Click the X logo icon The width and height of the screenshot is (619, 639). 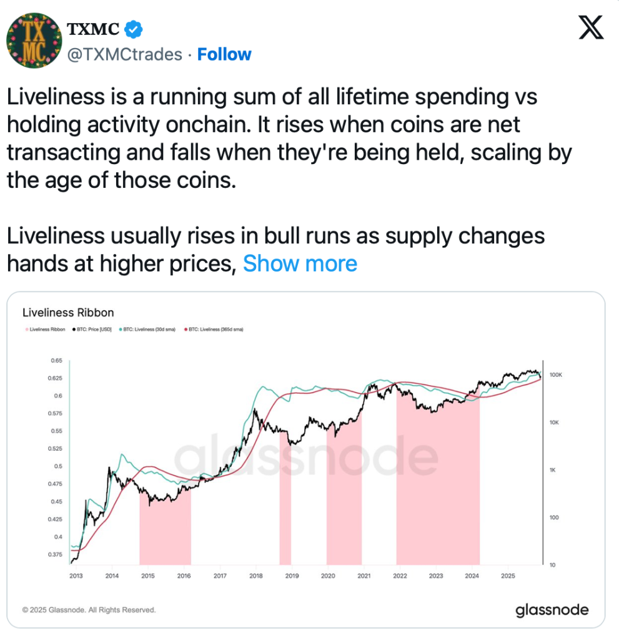coord(591,28)
